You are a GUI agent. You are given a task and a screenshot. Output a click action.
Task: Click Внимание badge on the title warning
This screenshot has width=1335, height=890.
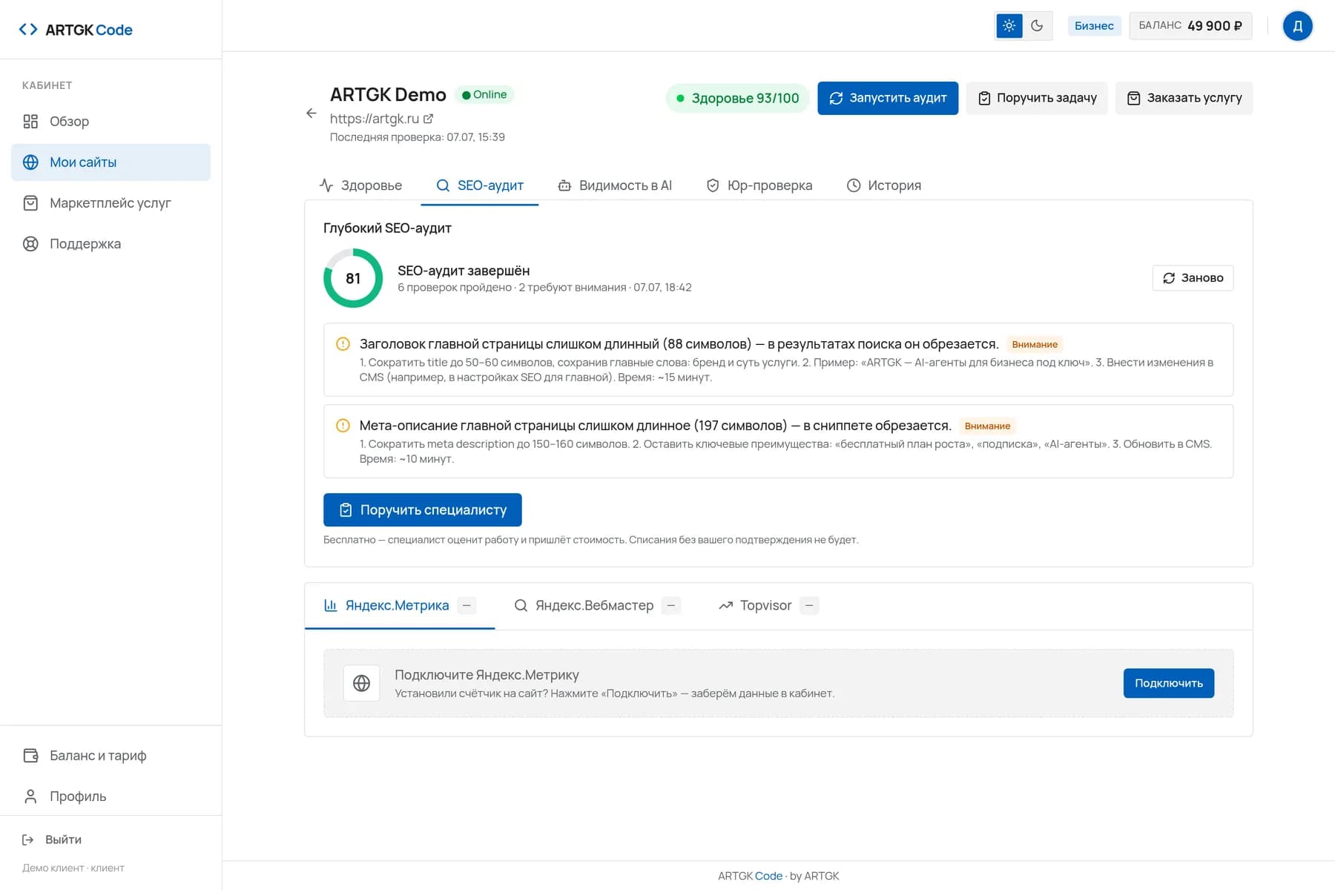click(1035, 344)
